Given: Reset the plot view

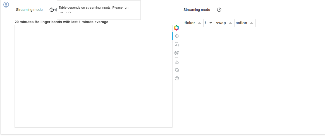Looking at the screenshot, I should tap(177, 70).
